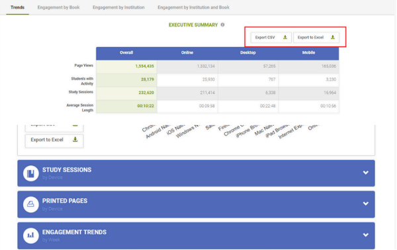Click Export CSV in Executive Summary

point(271,38)
